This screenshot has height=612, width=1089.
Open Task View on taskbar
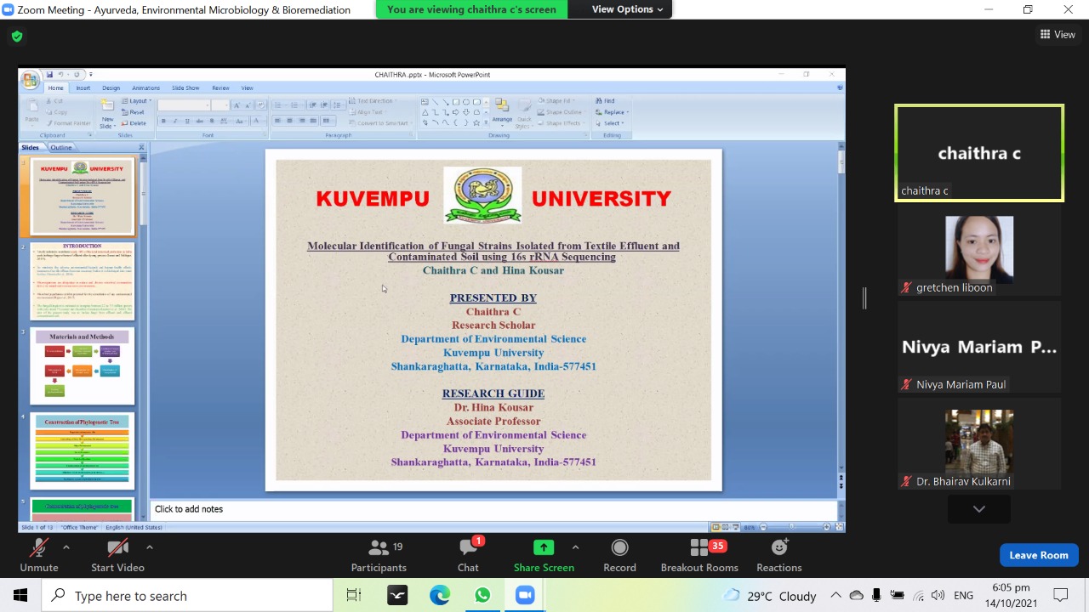click(354, 596)
